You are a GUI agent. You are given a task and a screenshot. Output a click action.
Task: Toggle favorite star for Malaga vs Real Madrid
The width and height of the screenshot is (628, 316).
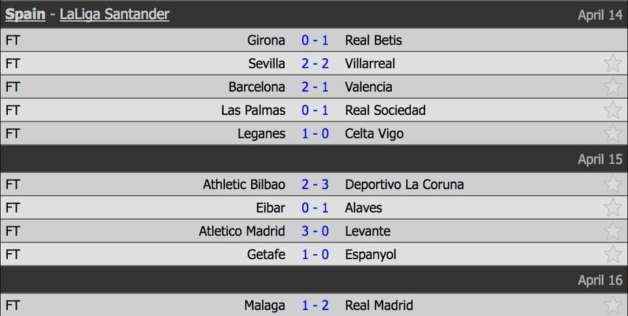[x=613, y=305]
